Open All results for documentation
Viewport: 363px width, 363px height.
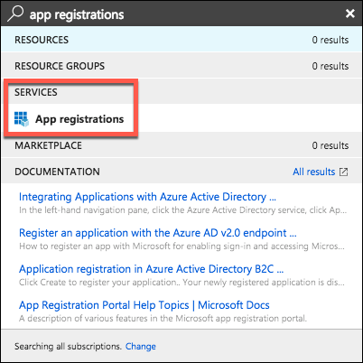pyautogui.click(x=314, y=172)
